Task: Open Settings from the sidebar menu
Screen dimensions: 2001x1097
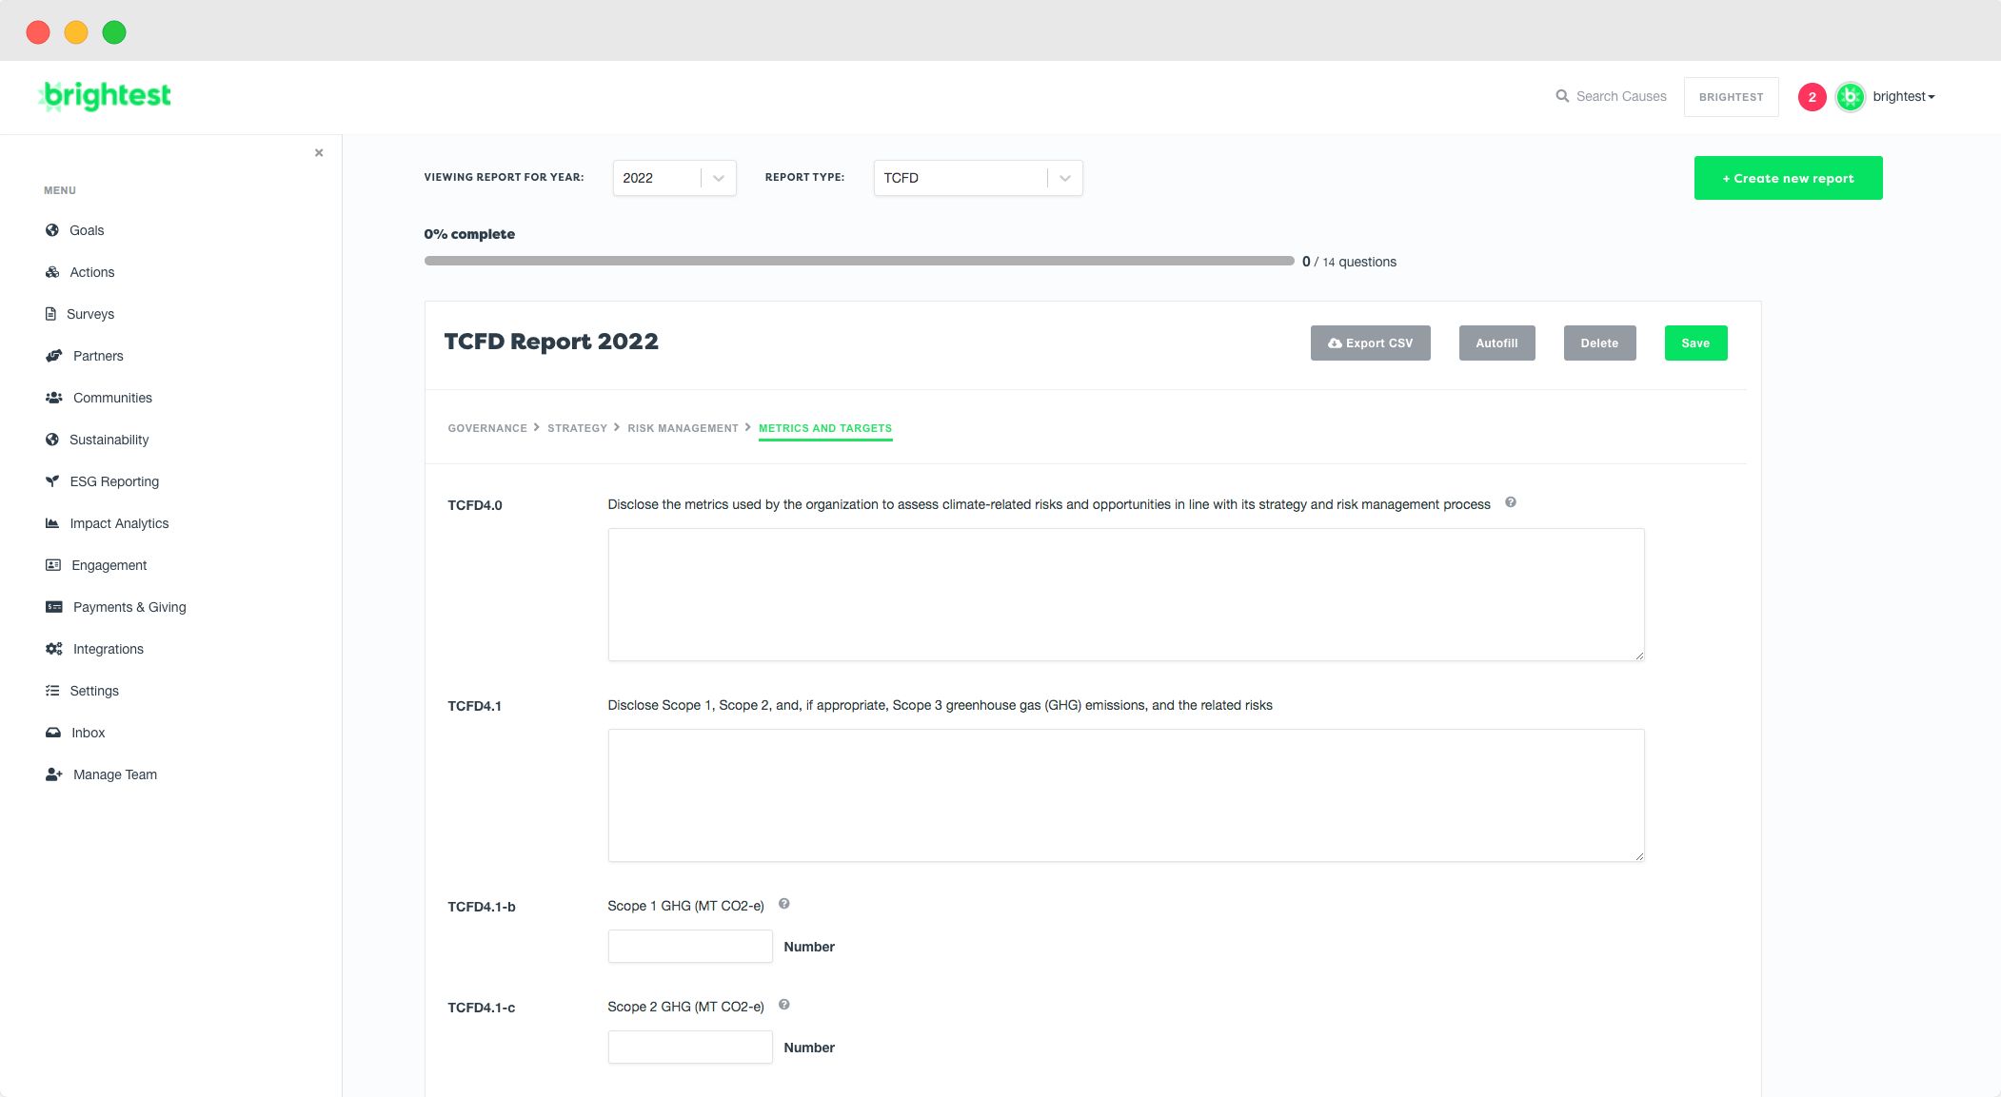Action: click(x=94, y=691)
